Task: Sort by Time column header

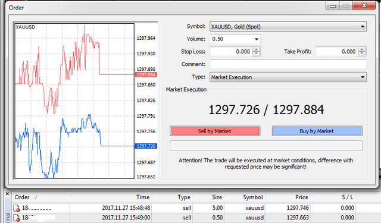Action: (111, 197)
